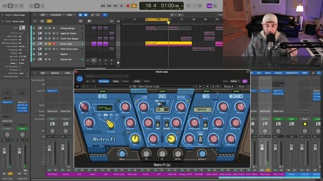The width and height of the screenshot is (323, 181).
Task: Expand the Region Drum Loop inspector
Action: [x=3, y=15]
